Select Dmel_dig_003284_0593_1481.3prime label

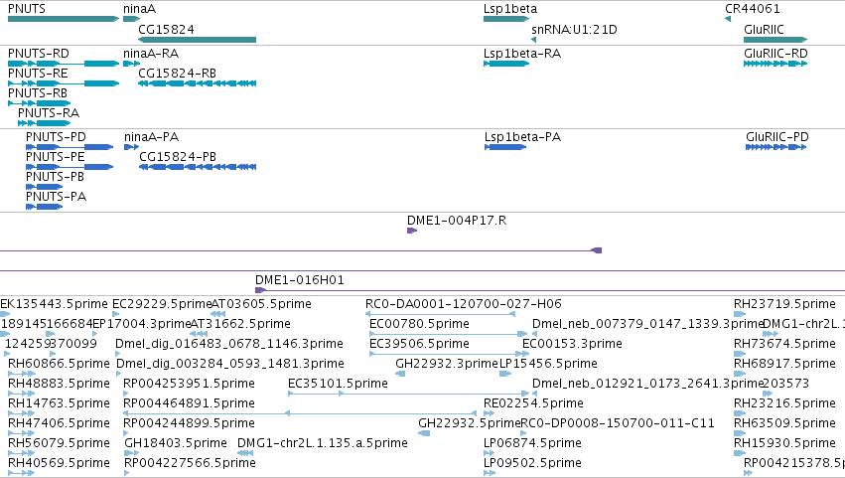point(230,364)
